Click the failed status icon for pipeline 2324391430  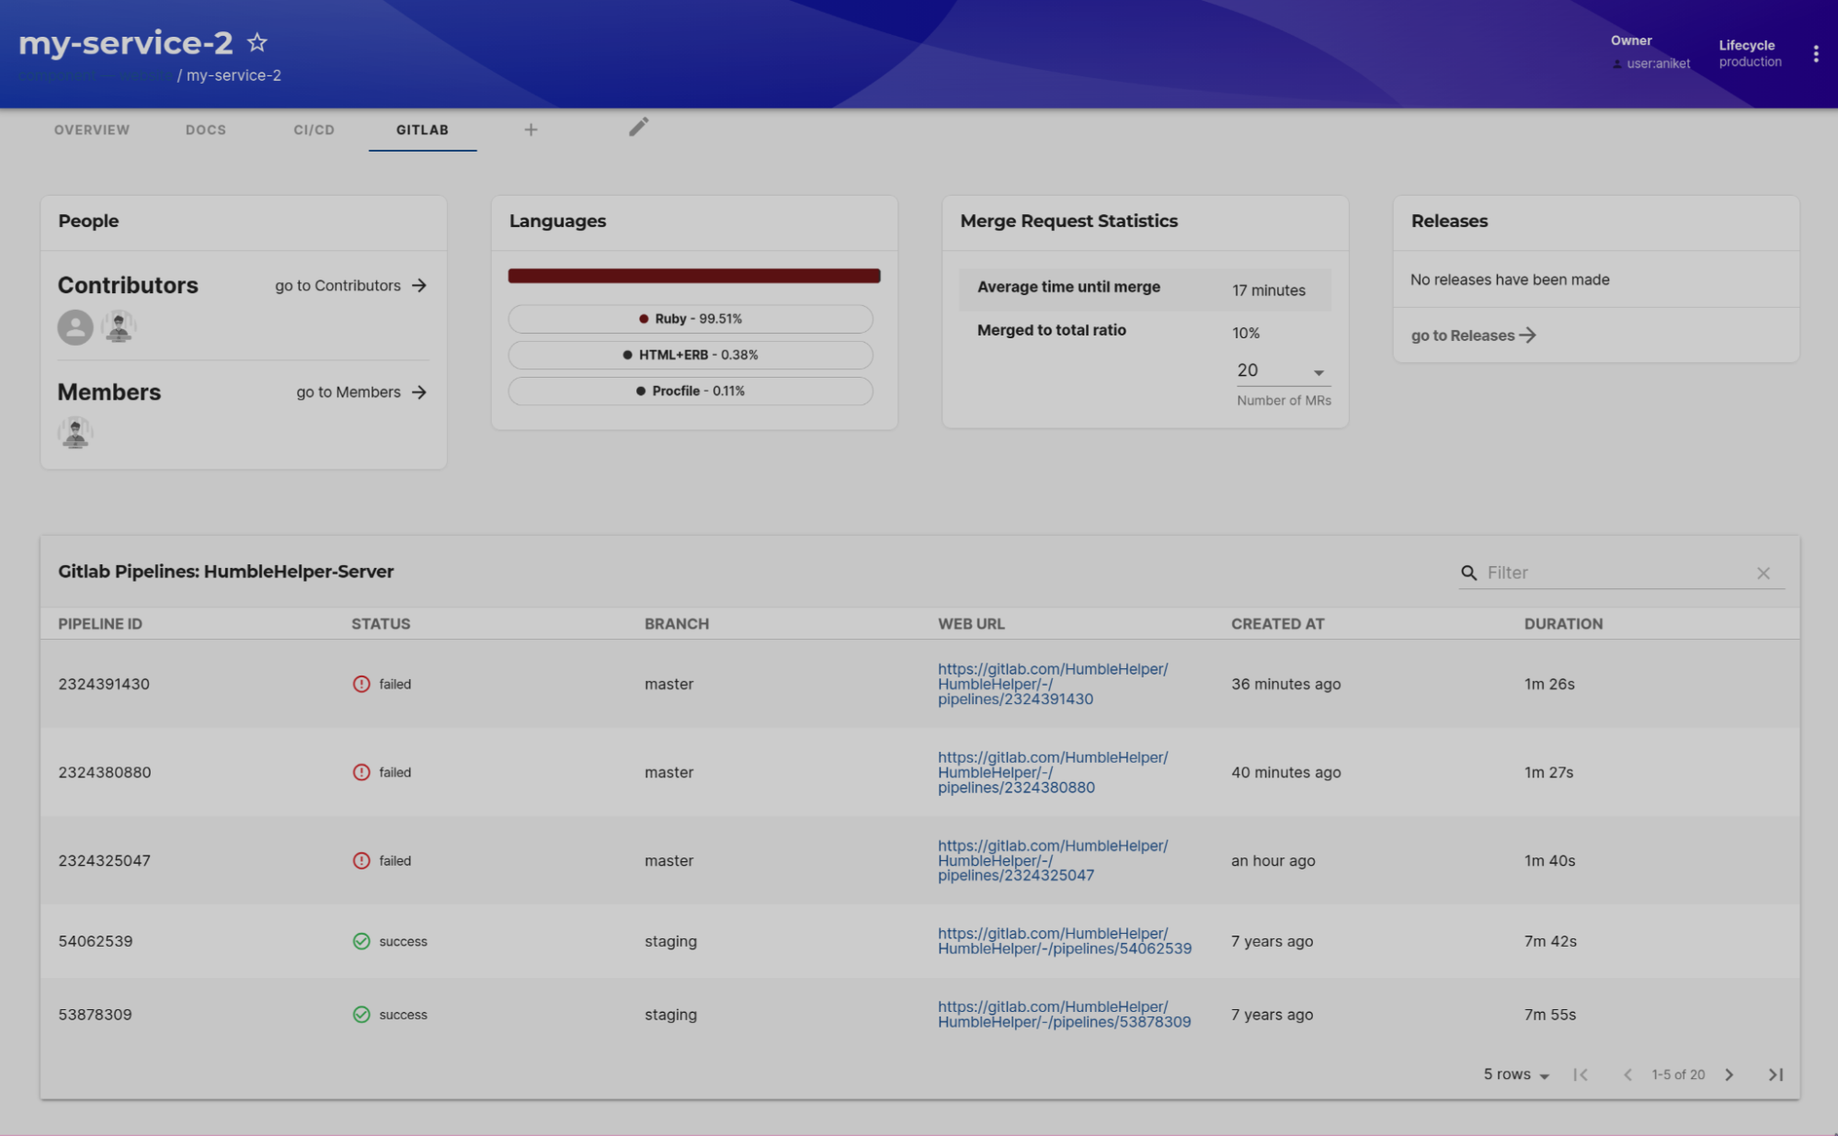pyautogui.click(x=360, y=684)
